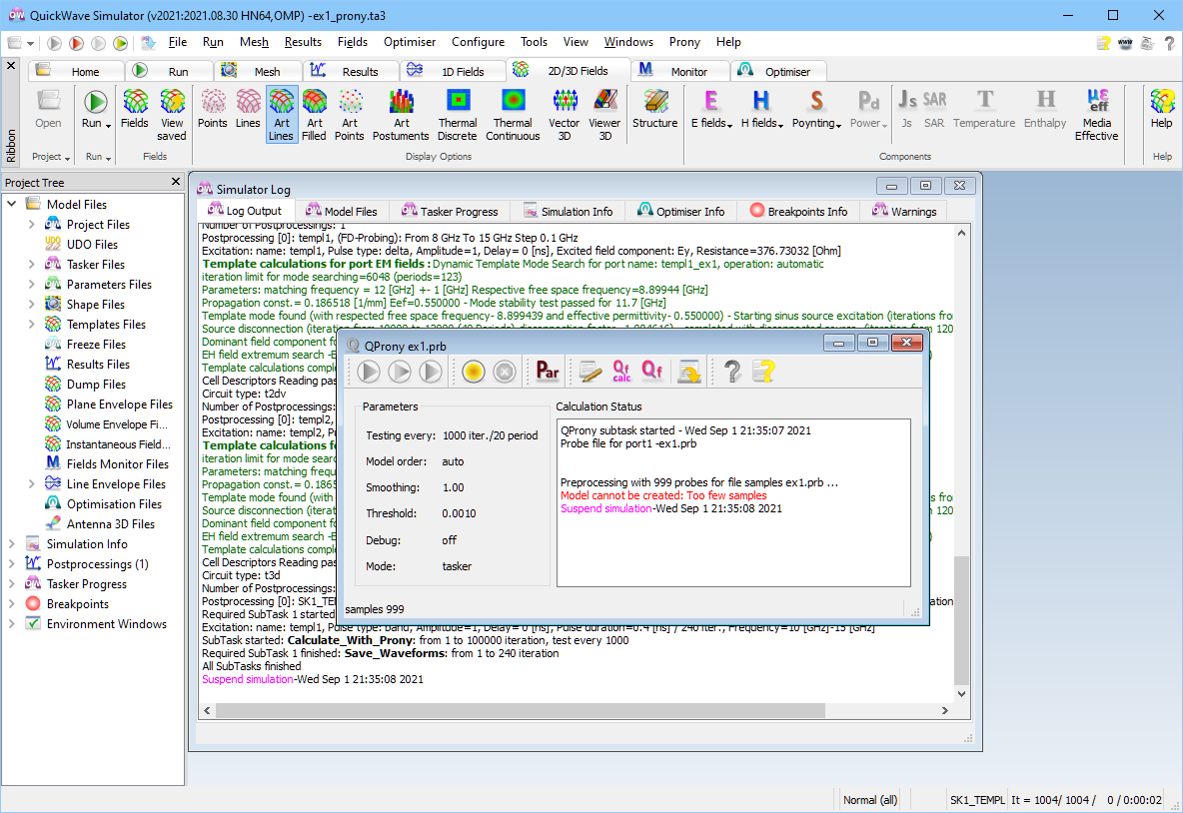Click the Qf calc icon in QProny

tap(621, 372)
